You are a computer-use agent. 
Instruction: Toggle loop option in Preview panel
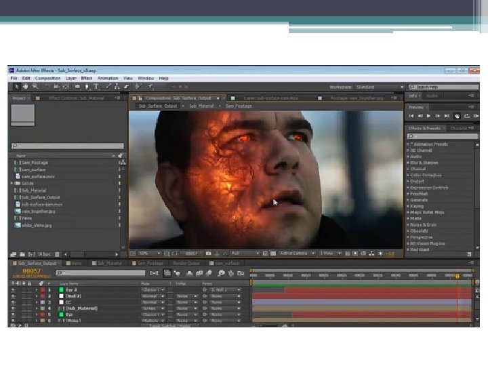(x=467, y=116)
